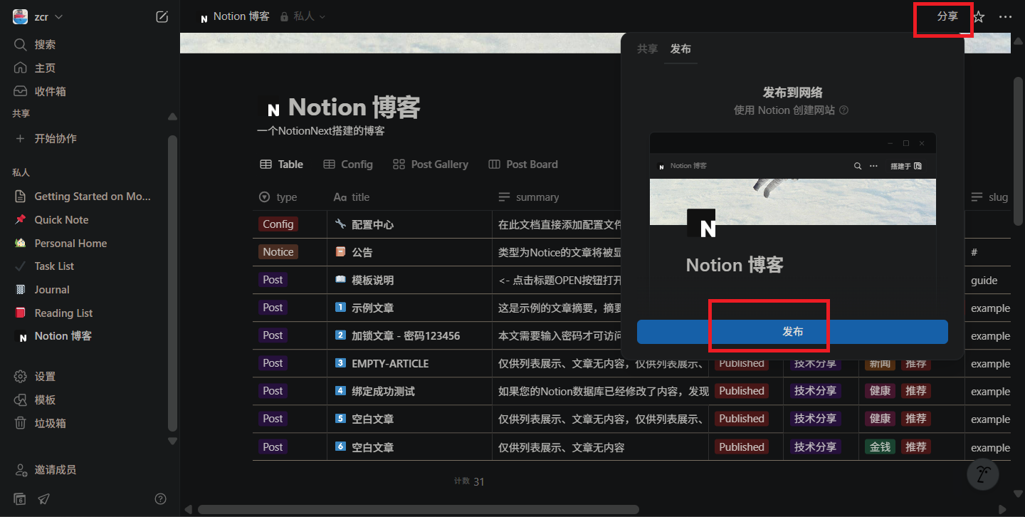
Task: Click the 分享 button at top right
Action: [x=947, y=16]
